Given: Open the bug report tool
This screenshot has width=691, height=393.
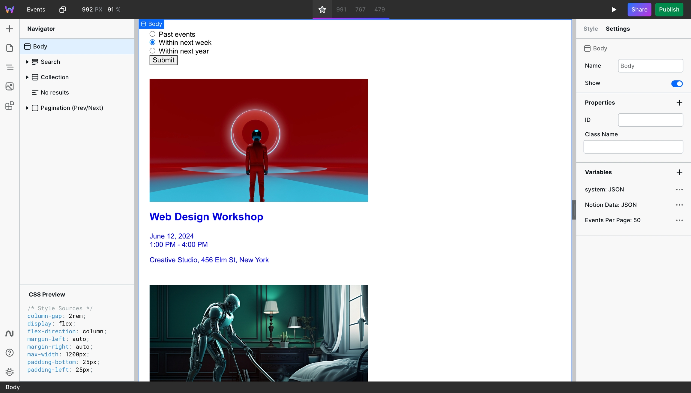Looking at the screenshot, I should point(10,372).
